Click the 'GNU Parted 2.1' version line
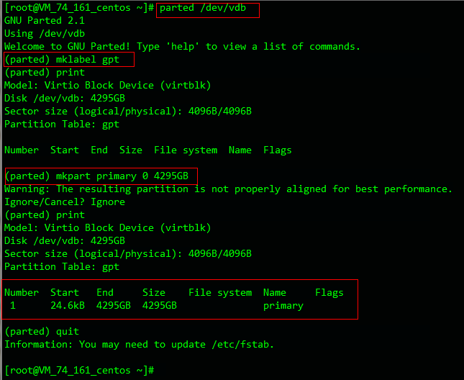 (45, 21)
